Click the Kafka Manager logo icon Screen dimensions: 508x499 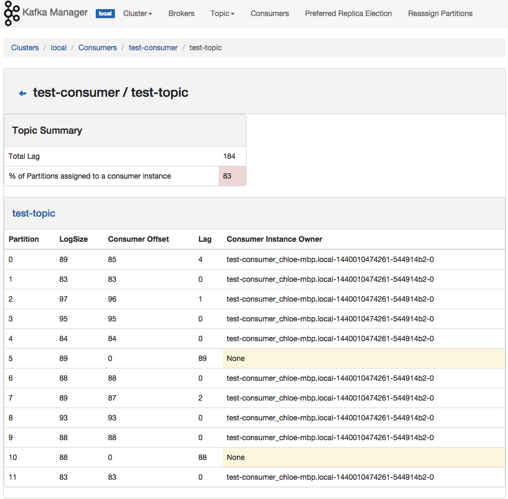pos(12,14)
